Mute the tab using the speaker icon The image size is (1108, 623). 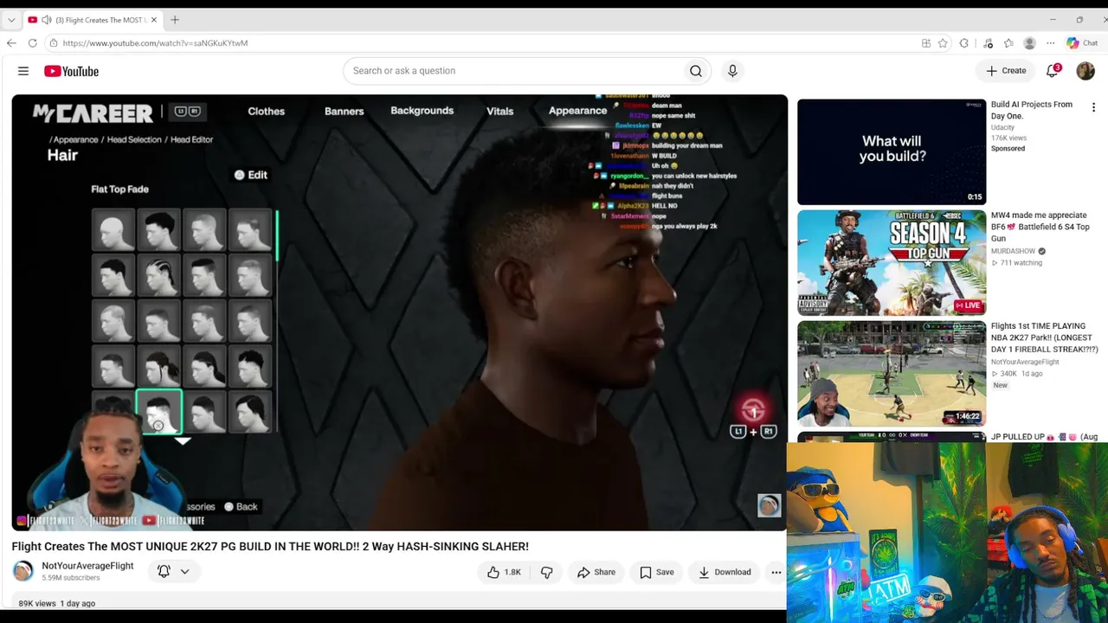click(46, 20)
